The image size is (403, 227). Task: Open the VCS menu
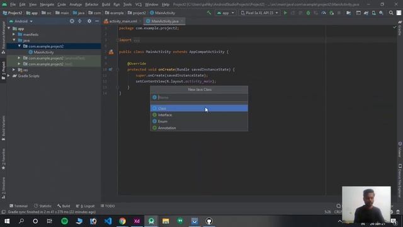pyautogui.click(x=139, y=4)
